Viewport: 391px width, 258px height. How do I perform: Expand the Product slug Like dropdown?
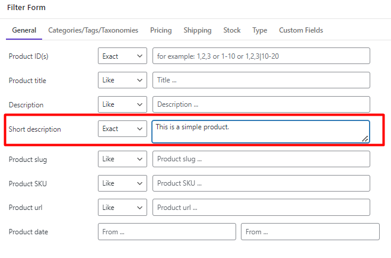(122, 159)
